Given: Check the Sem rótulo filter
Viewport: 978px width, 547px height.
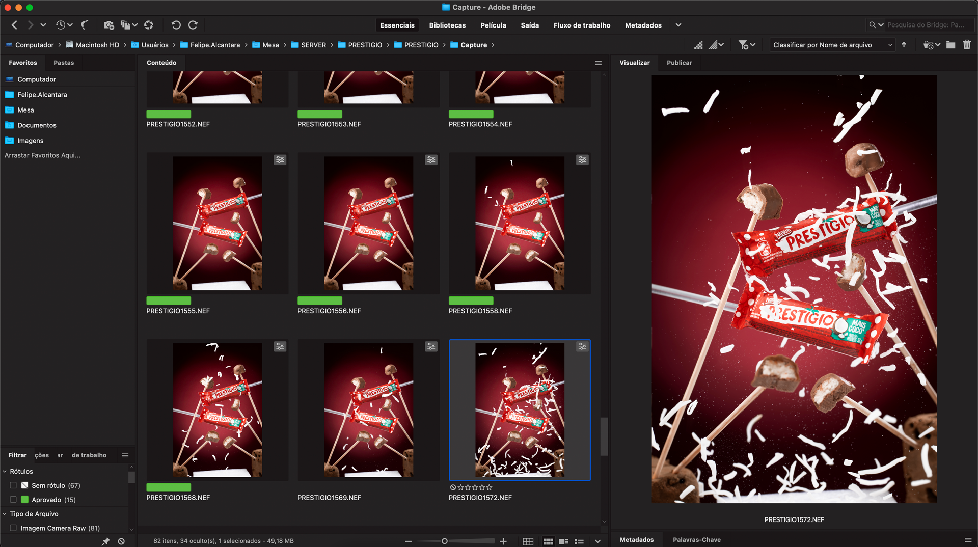Looking at the screenshot, I should (x=13, y=485).
